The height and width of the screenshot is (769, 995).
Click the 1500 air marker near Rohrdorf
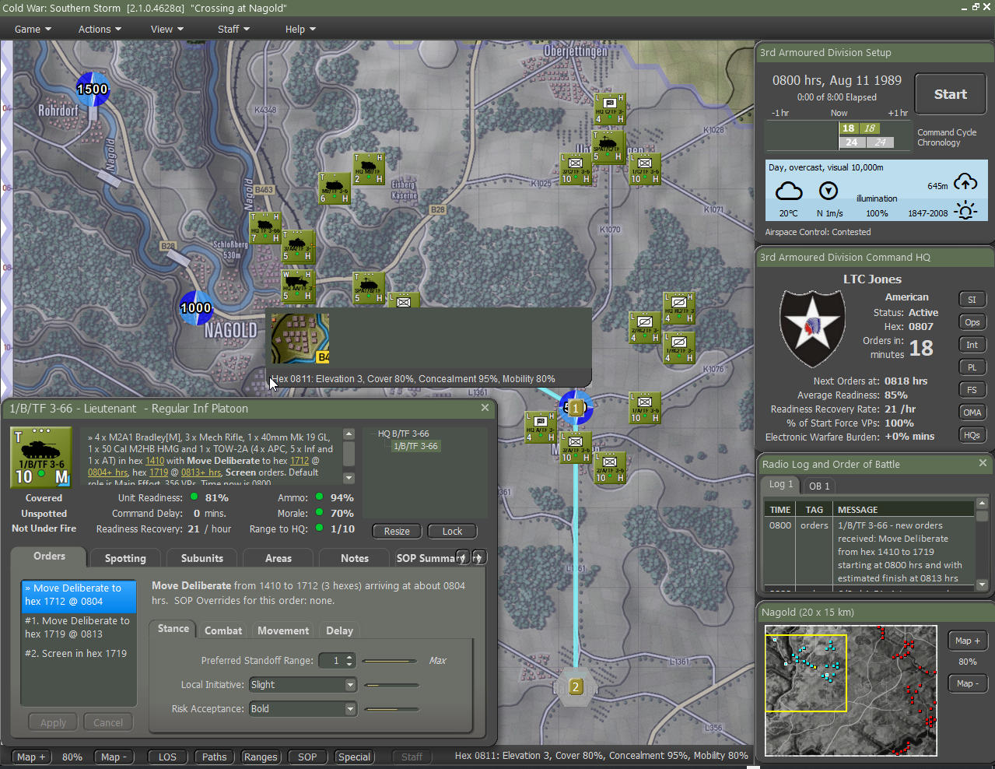pyautogui.click(x=93, y=90)
